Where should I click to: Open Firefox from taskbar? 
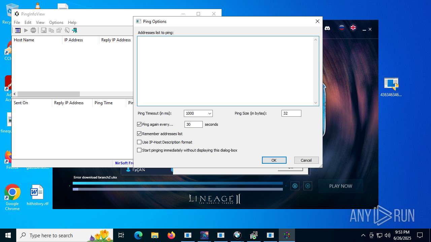pos(171,235)
